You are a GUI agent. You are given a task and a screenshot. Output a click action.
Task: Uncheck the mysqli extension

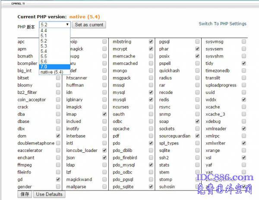click(x=151, y=100)
